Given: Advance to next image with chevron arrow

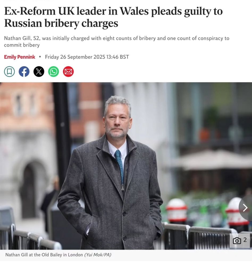Looking at the screenshot, I should pyautogui.click(x=245, y=208).
